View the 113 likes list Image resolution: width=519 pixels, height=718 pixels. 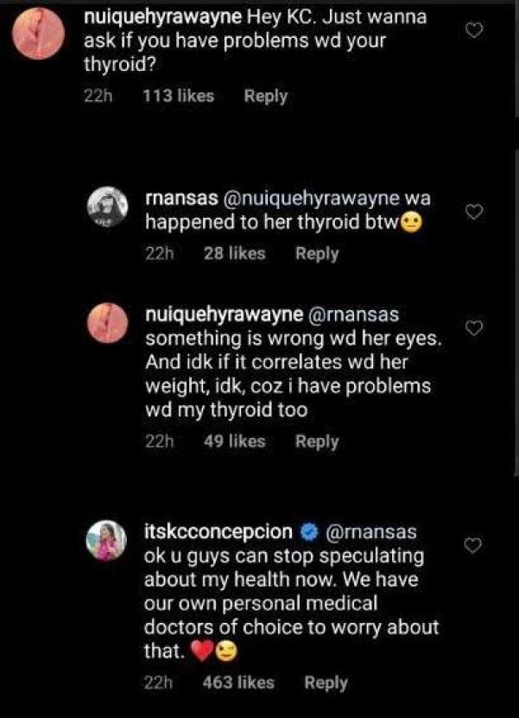(177, 96)
